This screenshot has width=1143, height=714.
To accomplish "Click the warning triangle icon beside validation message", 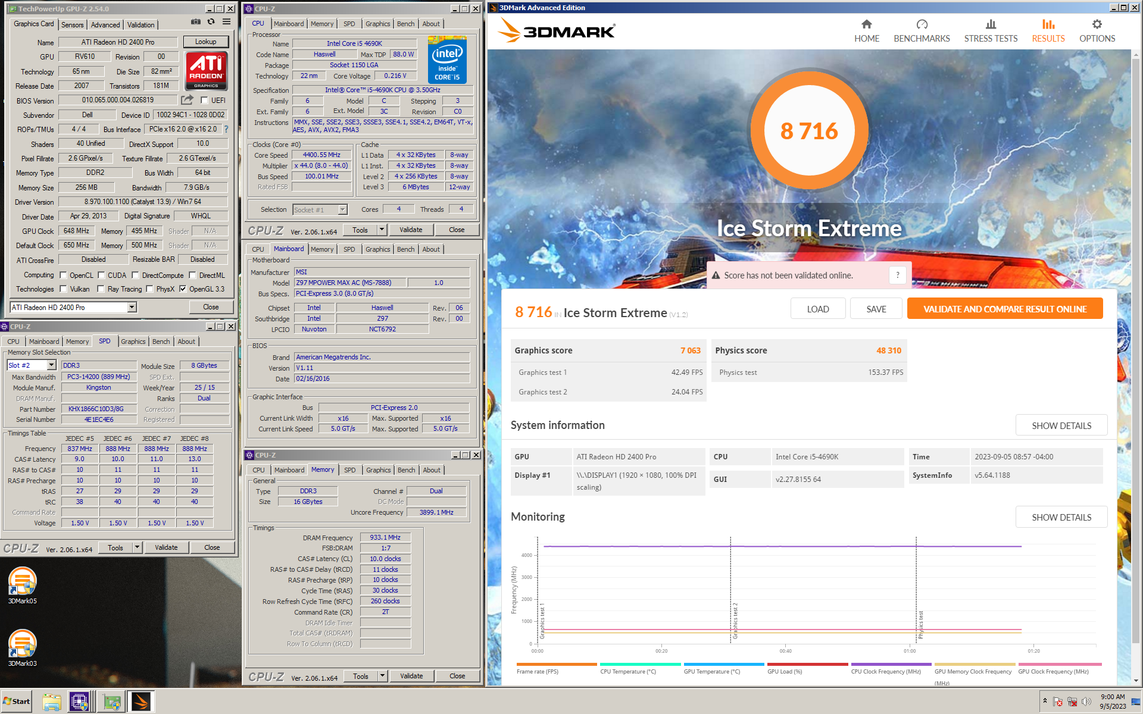I will tap(717, 275).
